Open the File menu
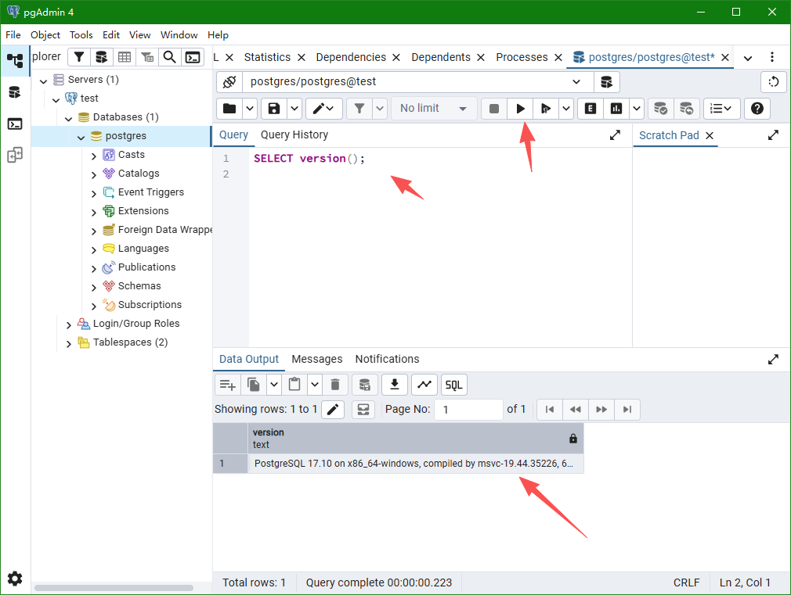Image resolution: width=791 pixels, height=595 pixels. (13, 34)
